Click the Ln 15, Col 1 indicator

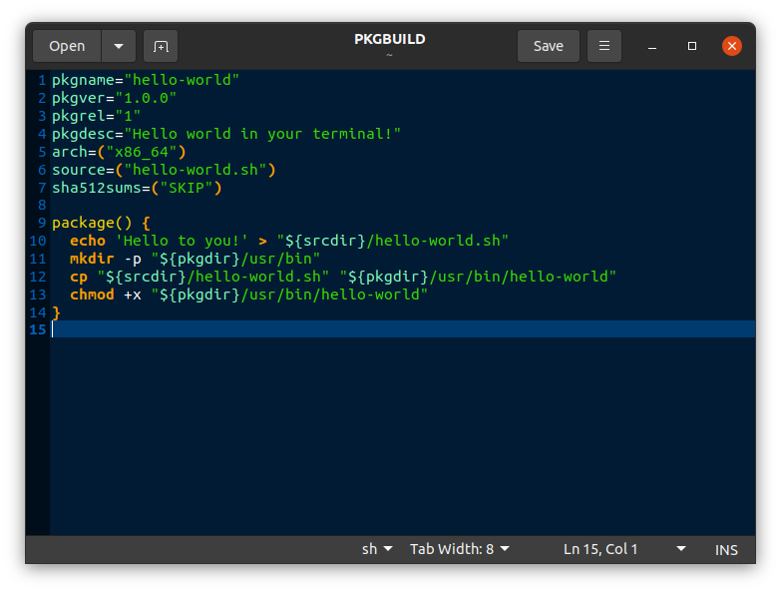pyautogui.click(x=600, y=549)
